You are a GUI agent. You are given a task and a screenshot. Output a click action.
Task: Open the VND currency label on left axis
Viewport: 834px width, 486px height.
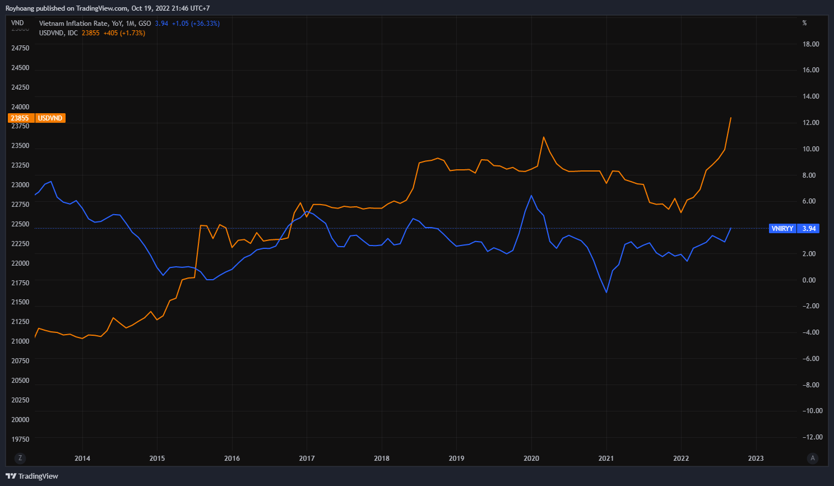pyautogui.click(x=17, y=23)
